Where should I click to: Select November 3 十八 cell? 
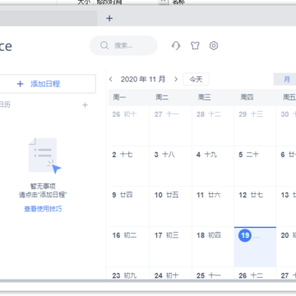pyautogui.click(x=171, y=166)
